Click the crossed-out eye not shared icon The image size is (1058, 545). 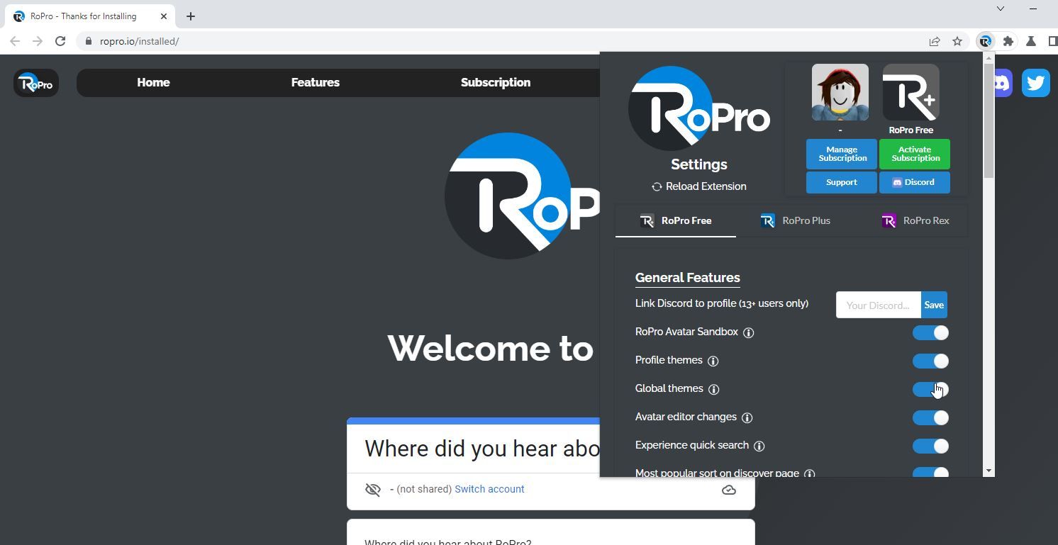coord(373,490)
